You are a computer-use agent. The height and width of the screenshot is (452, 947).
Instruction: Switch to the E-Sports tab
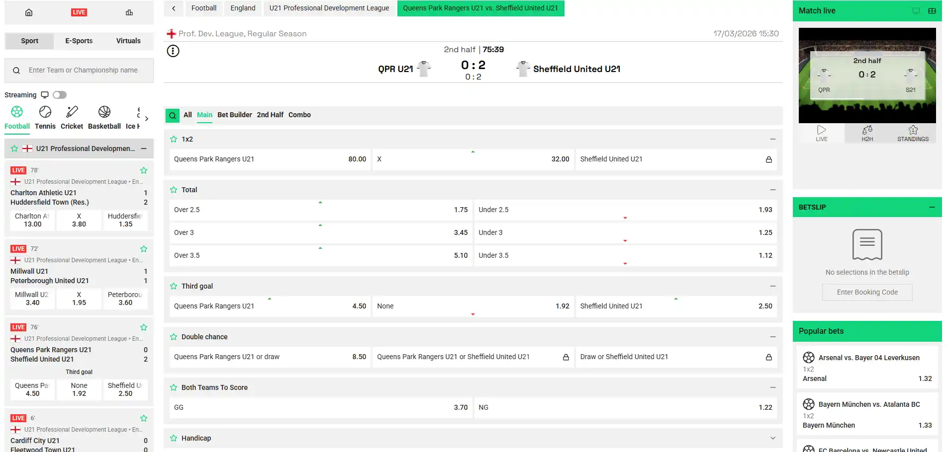79,41
